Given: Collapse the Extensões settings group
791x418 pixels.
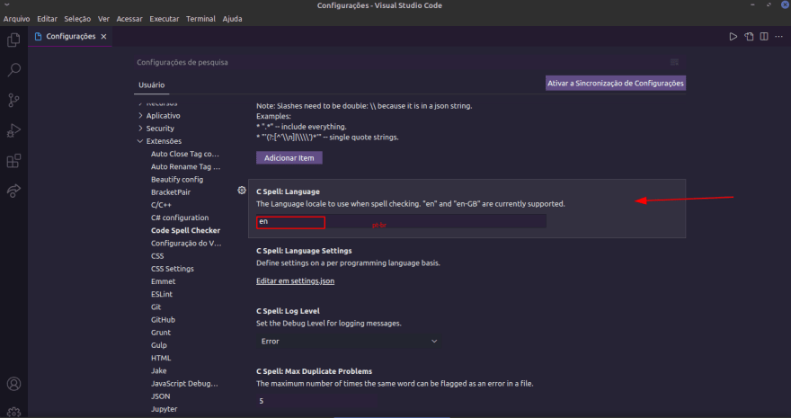Looking at the screenshot, I should [x=159, y=141].
